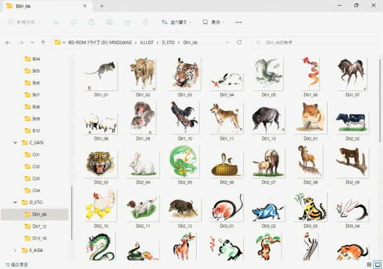383x269 pixels.
Task: Expand the E_AISA folder tree
Action: (x=15, y=251)
